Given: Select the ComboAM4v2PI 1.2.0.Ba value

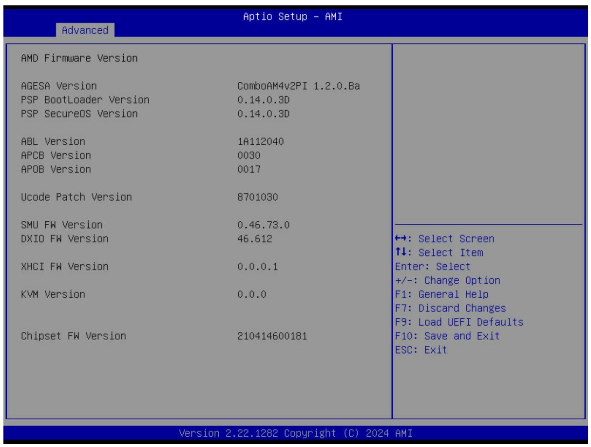Looking at the screenshot, I should point(298,86).
